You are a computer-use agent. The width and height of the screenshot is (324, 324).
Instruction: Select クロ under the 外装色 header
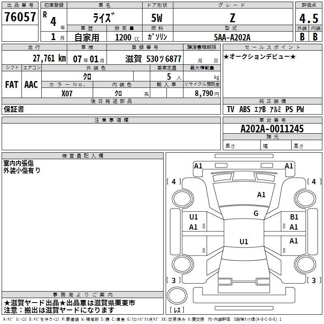point(87,77)
